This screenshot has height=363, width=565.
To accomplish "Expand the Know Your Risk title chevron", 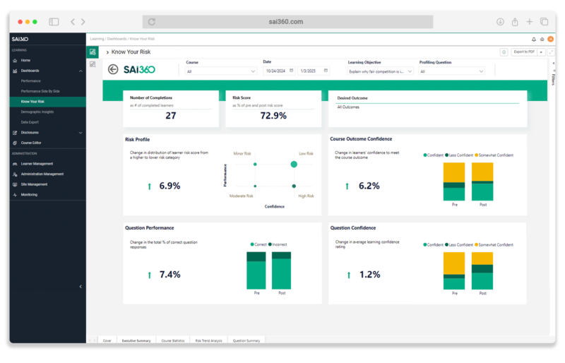I will tap(107, 53).
